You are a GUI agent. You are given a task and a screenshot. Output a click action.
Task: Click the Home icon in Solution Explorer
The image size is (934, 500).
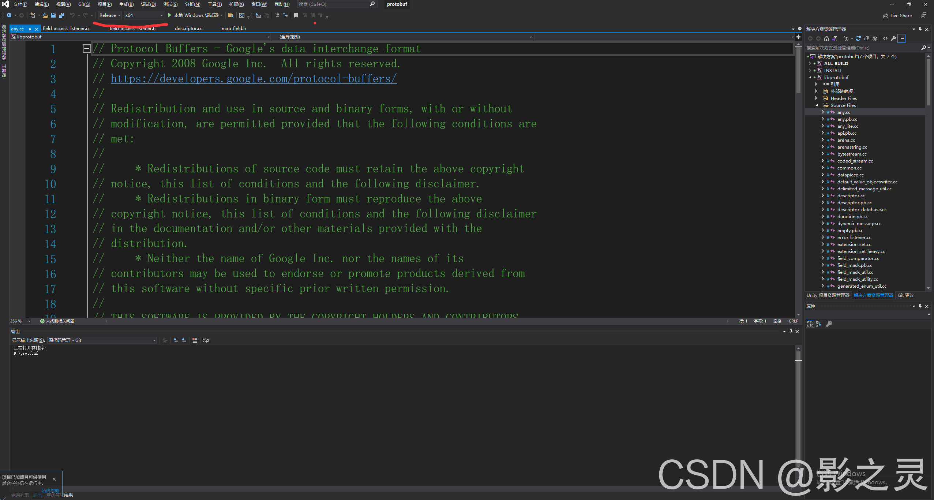[826, 38]
